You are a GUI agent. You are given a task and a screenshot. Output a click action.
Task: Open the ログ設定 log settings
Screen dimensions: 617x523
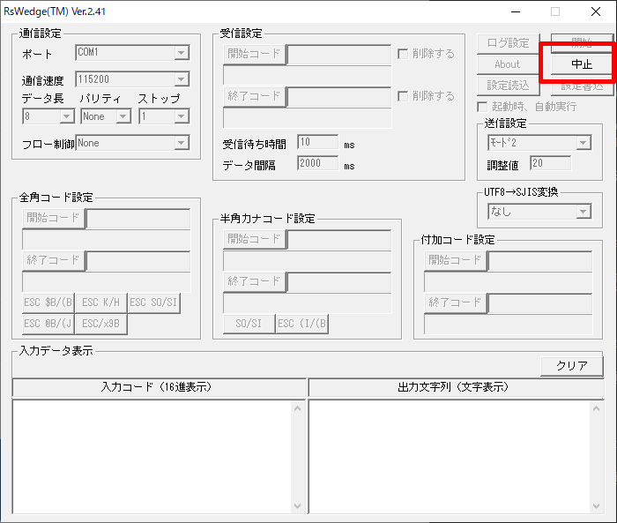pyautogui.click(x=508, y=43)
